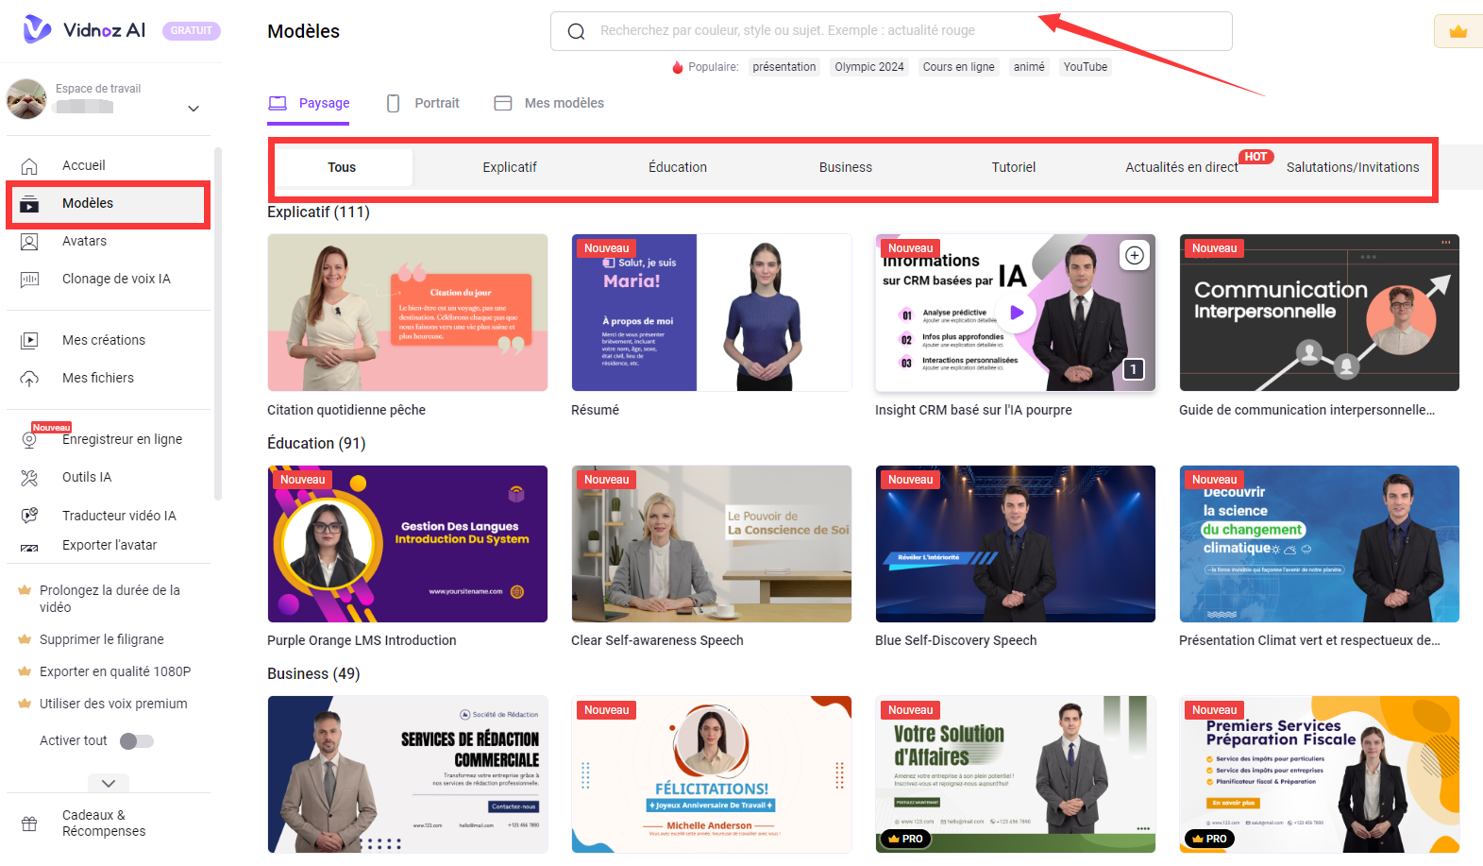Open Premiers Services Préparation Fiscale template
The height and width of the screenshot is (866, 1483).
[1320, 774]
